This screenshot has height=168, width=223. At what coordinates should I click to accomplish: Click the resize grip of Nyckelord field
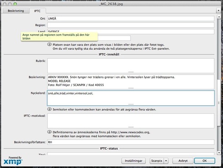tap(131, 104)
